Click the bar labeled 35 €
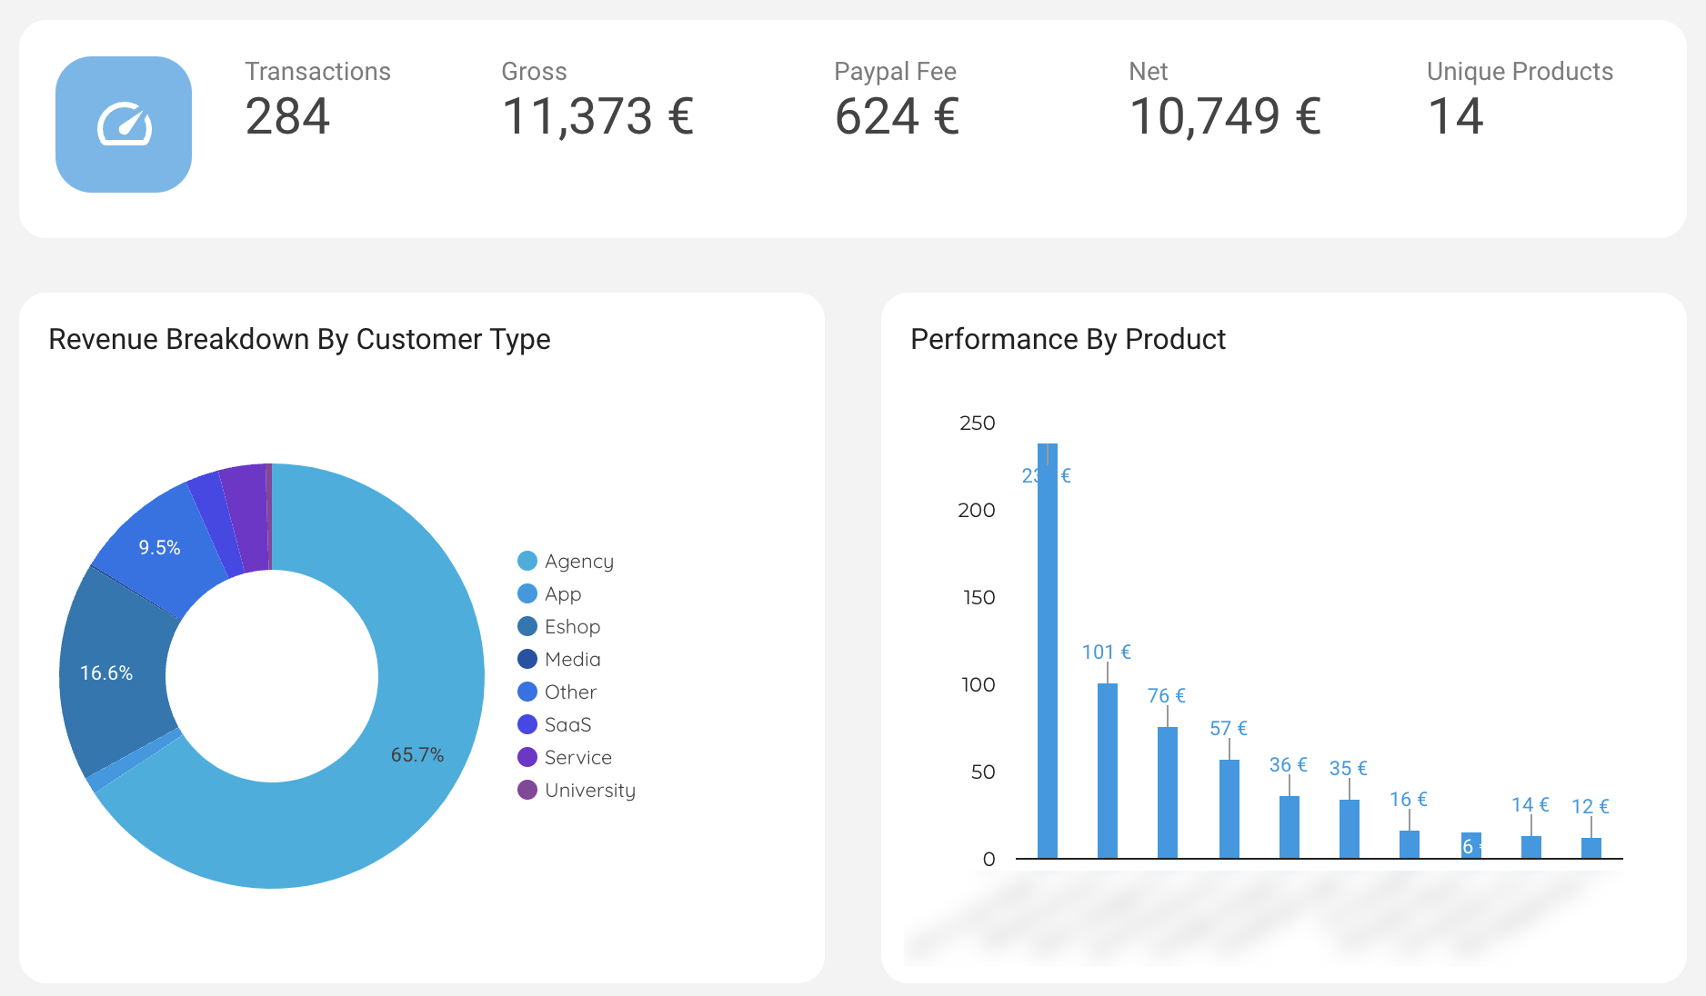Viewport: 1706px width, 996px height. coord(1350,829)
